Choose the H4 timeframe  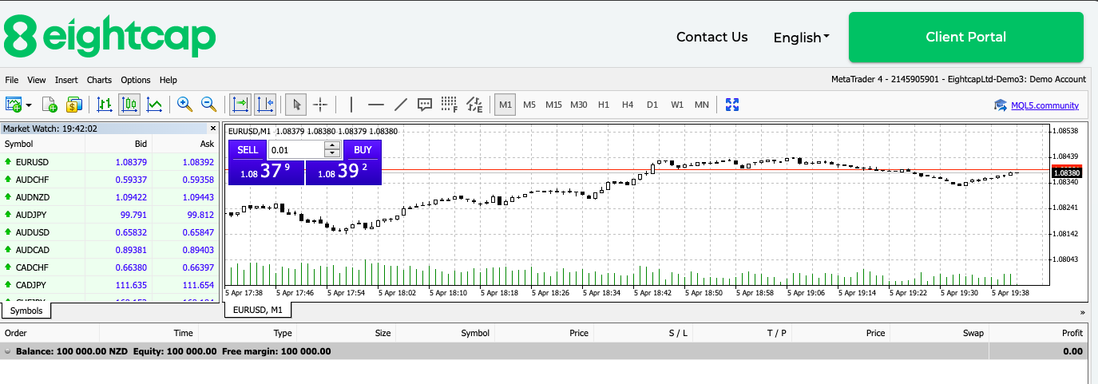[628, 105]
